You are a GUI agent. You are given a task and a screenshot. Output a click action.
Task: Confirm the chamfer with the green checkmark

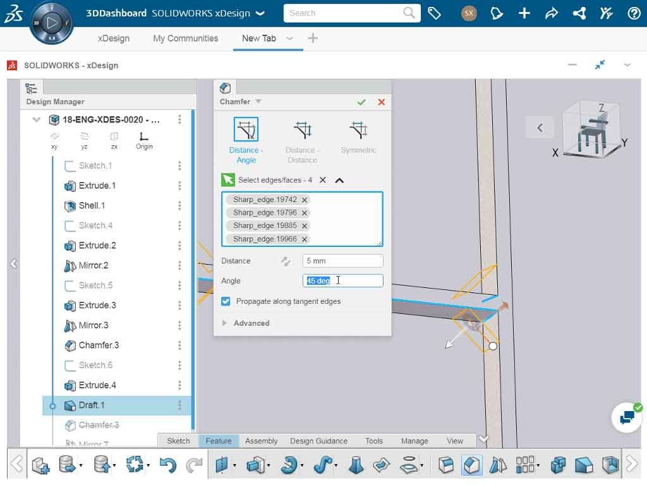click(362, 102)
